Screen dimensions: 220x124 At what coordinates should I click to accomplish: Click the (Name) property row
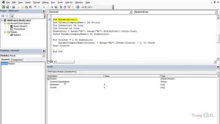pos(23,64)
